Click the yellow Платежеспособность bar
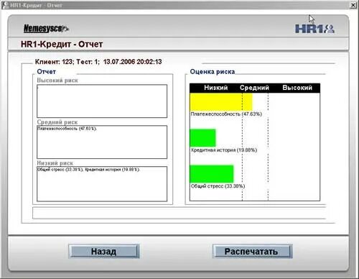Image resolution: width=359 pixels, height=279 pixels. 221,101
